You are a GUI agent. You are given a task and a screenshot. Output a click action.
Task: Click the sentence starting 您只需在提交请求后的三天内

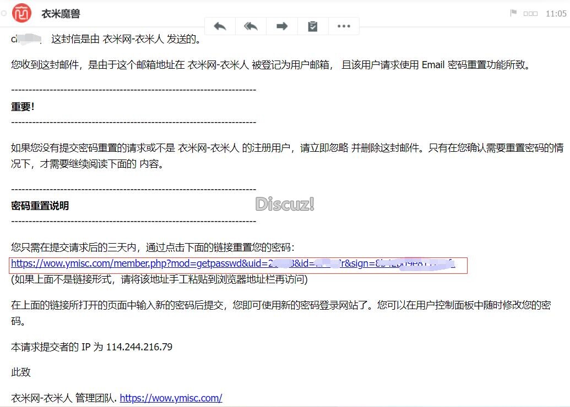[153, 248]
